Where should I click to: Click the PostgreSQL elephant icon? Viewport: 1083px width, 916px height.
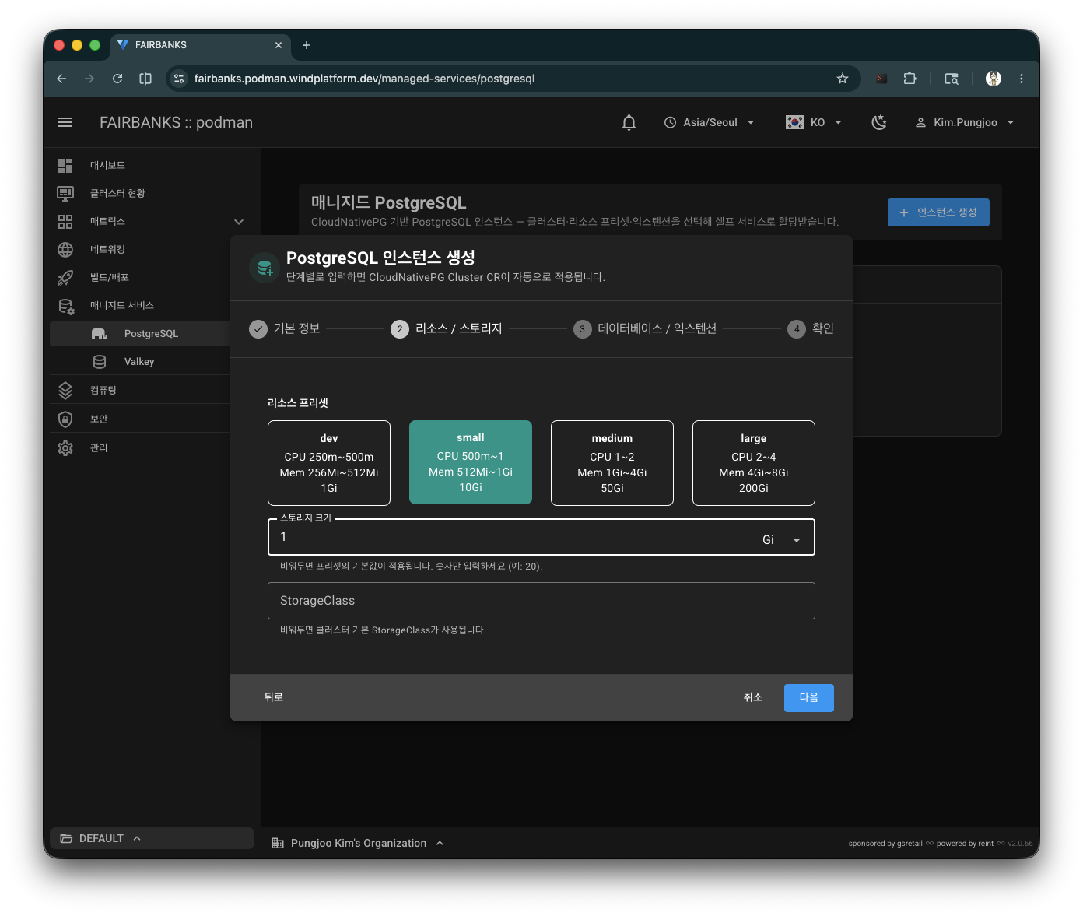tap(100, 333)
